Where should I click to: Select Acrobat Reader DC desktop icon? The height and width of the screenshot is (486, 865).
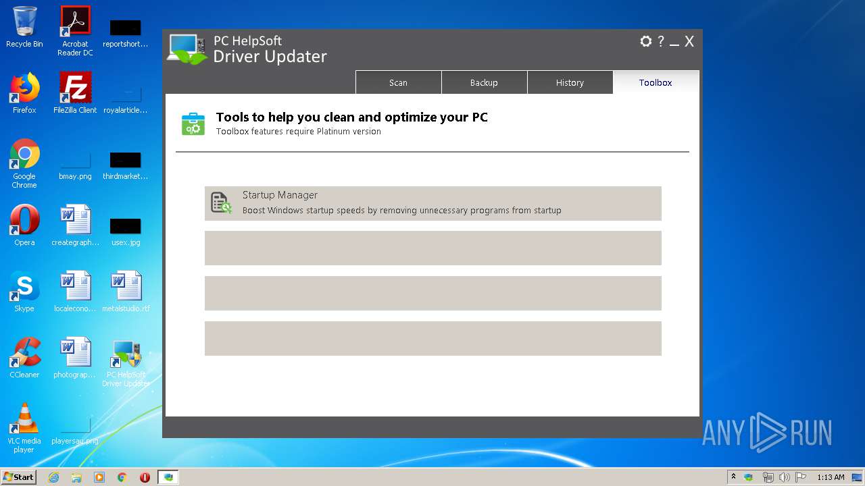coord(75,31)
